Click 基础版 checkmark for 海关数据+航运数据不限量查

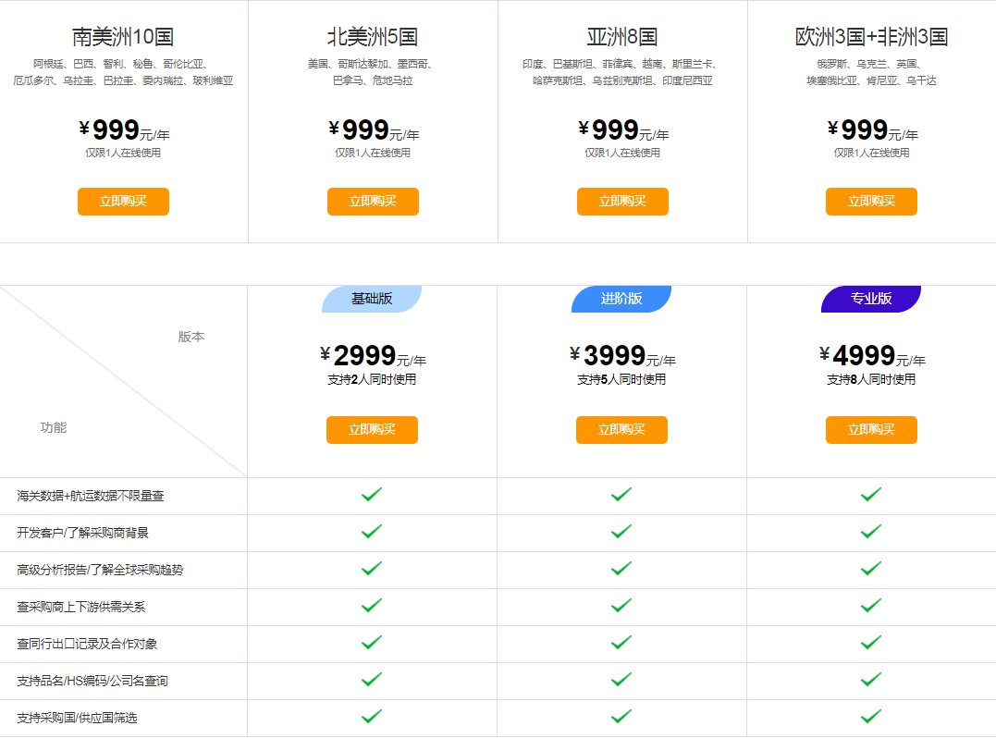coord(372,494)
